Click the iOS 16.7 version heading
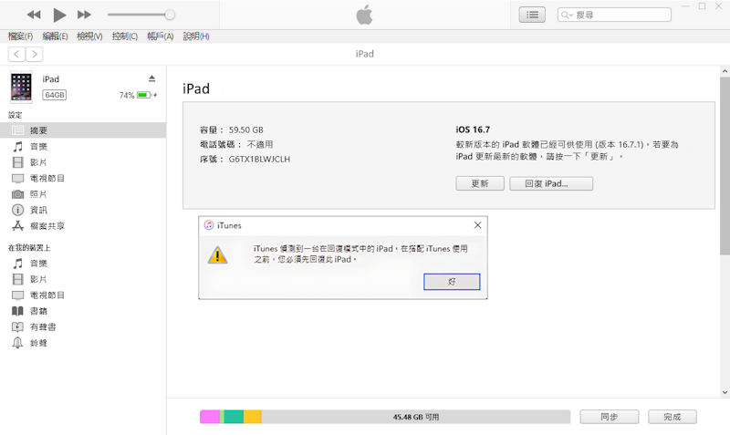Image resolution: width=730 pixels, height=435 pixels. pos(473,129)
